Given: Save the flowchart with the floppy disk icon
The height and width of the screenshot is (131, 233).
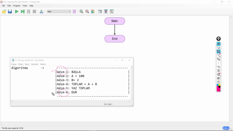Looking at the screenshot, I should [10, 12].
